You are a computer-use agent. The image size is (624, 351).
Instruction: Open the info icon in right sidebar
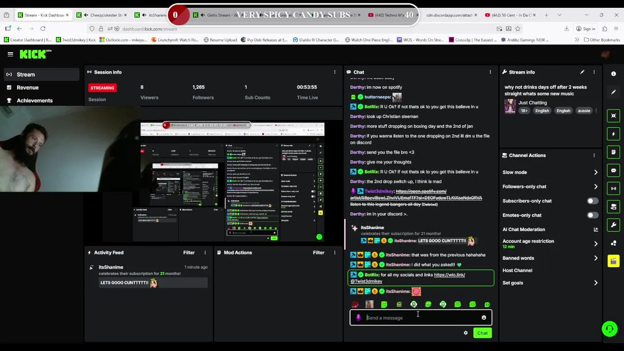click(614, 74)
